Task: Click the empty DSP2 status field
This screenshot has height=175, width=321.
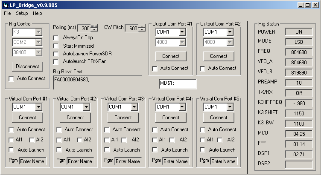Action: point(299,165)
